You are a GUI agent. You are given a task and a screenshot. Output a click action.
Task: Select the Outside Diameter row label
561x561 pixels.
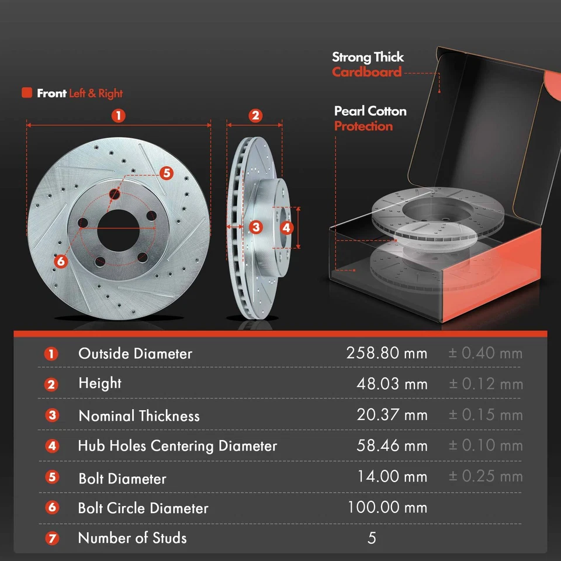(134, 353)
